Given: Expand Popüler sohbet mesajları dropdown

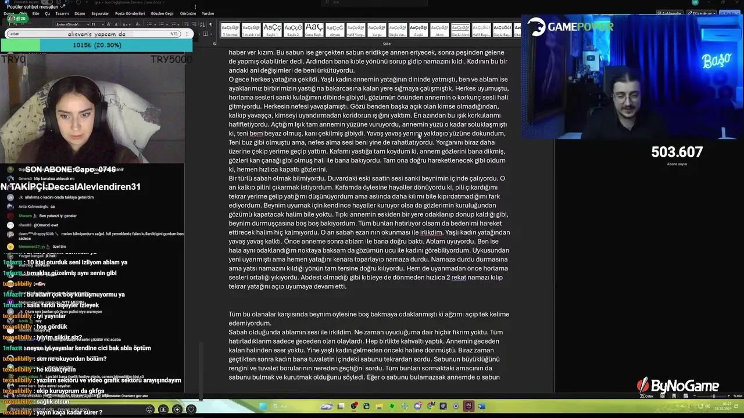Looking at the screenshot, I should [x=63, y=6].
